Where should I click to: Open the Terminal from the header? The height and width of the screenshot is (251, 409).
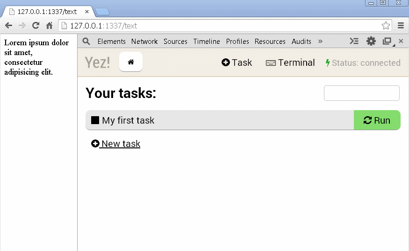(290, 63)
